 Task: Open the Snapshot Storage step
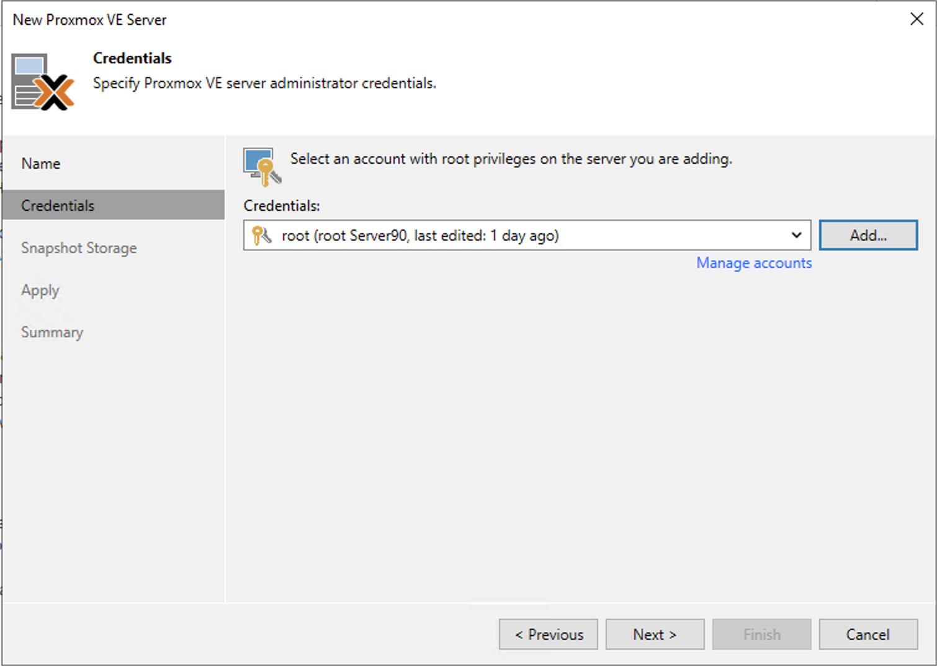pyautogui.click(x=79, y=248)
